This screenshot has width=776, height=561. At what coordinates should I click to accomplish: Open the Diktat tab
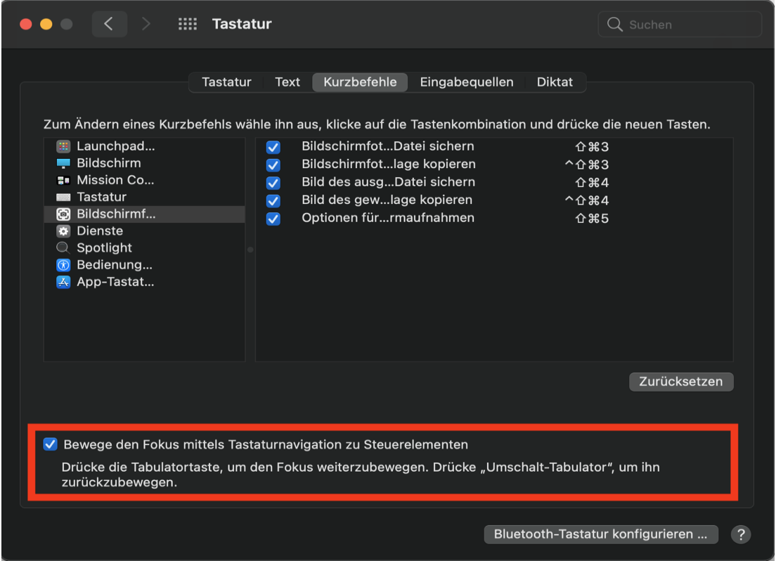pos(555,82)
